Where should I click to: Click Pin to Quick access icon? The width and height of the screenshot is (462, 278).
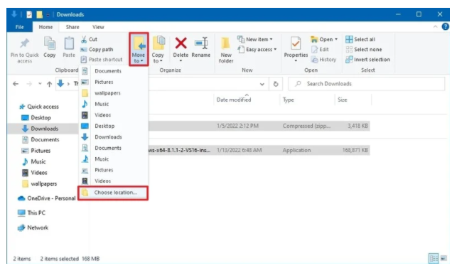coord(24,44)
